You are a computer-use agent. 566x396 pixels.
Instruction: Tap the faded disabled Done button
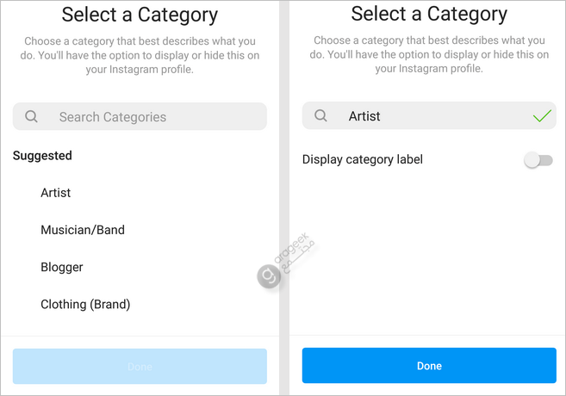click(140, 366)
